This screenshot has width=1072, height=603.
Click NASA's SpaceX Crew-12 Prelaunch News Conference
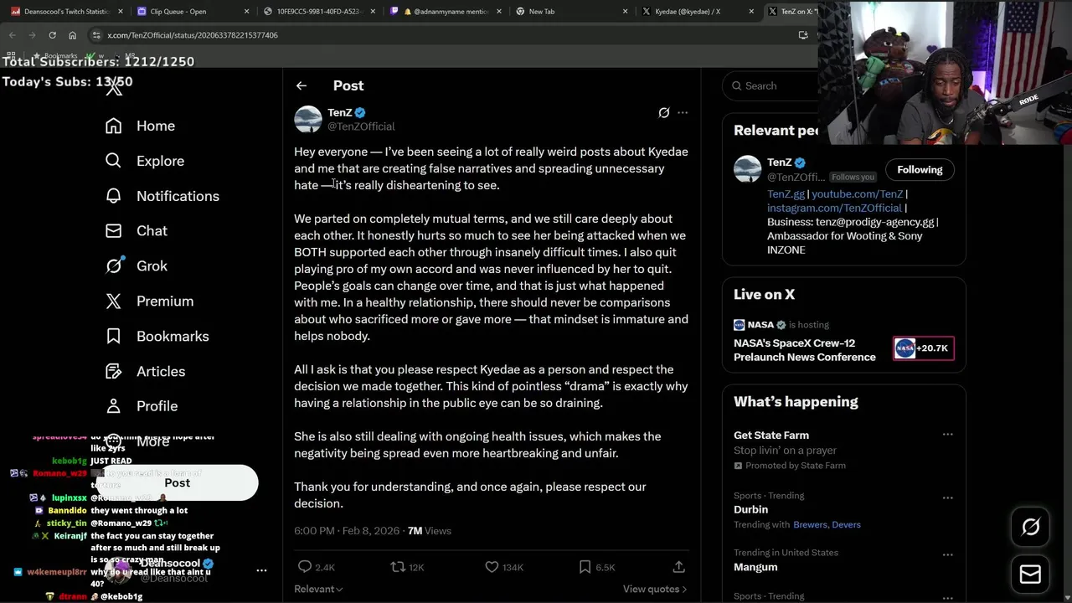pos(805,350)
